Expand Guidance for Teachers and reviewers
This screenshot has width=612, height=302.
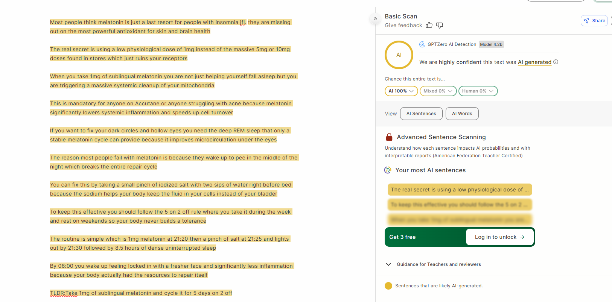point(438,264)
